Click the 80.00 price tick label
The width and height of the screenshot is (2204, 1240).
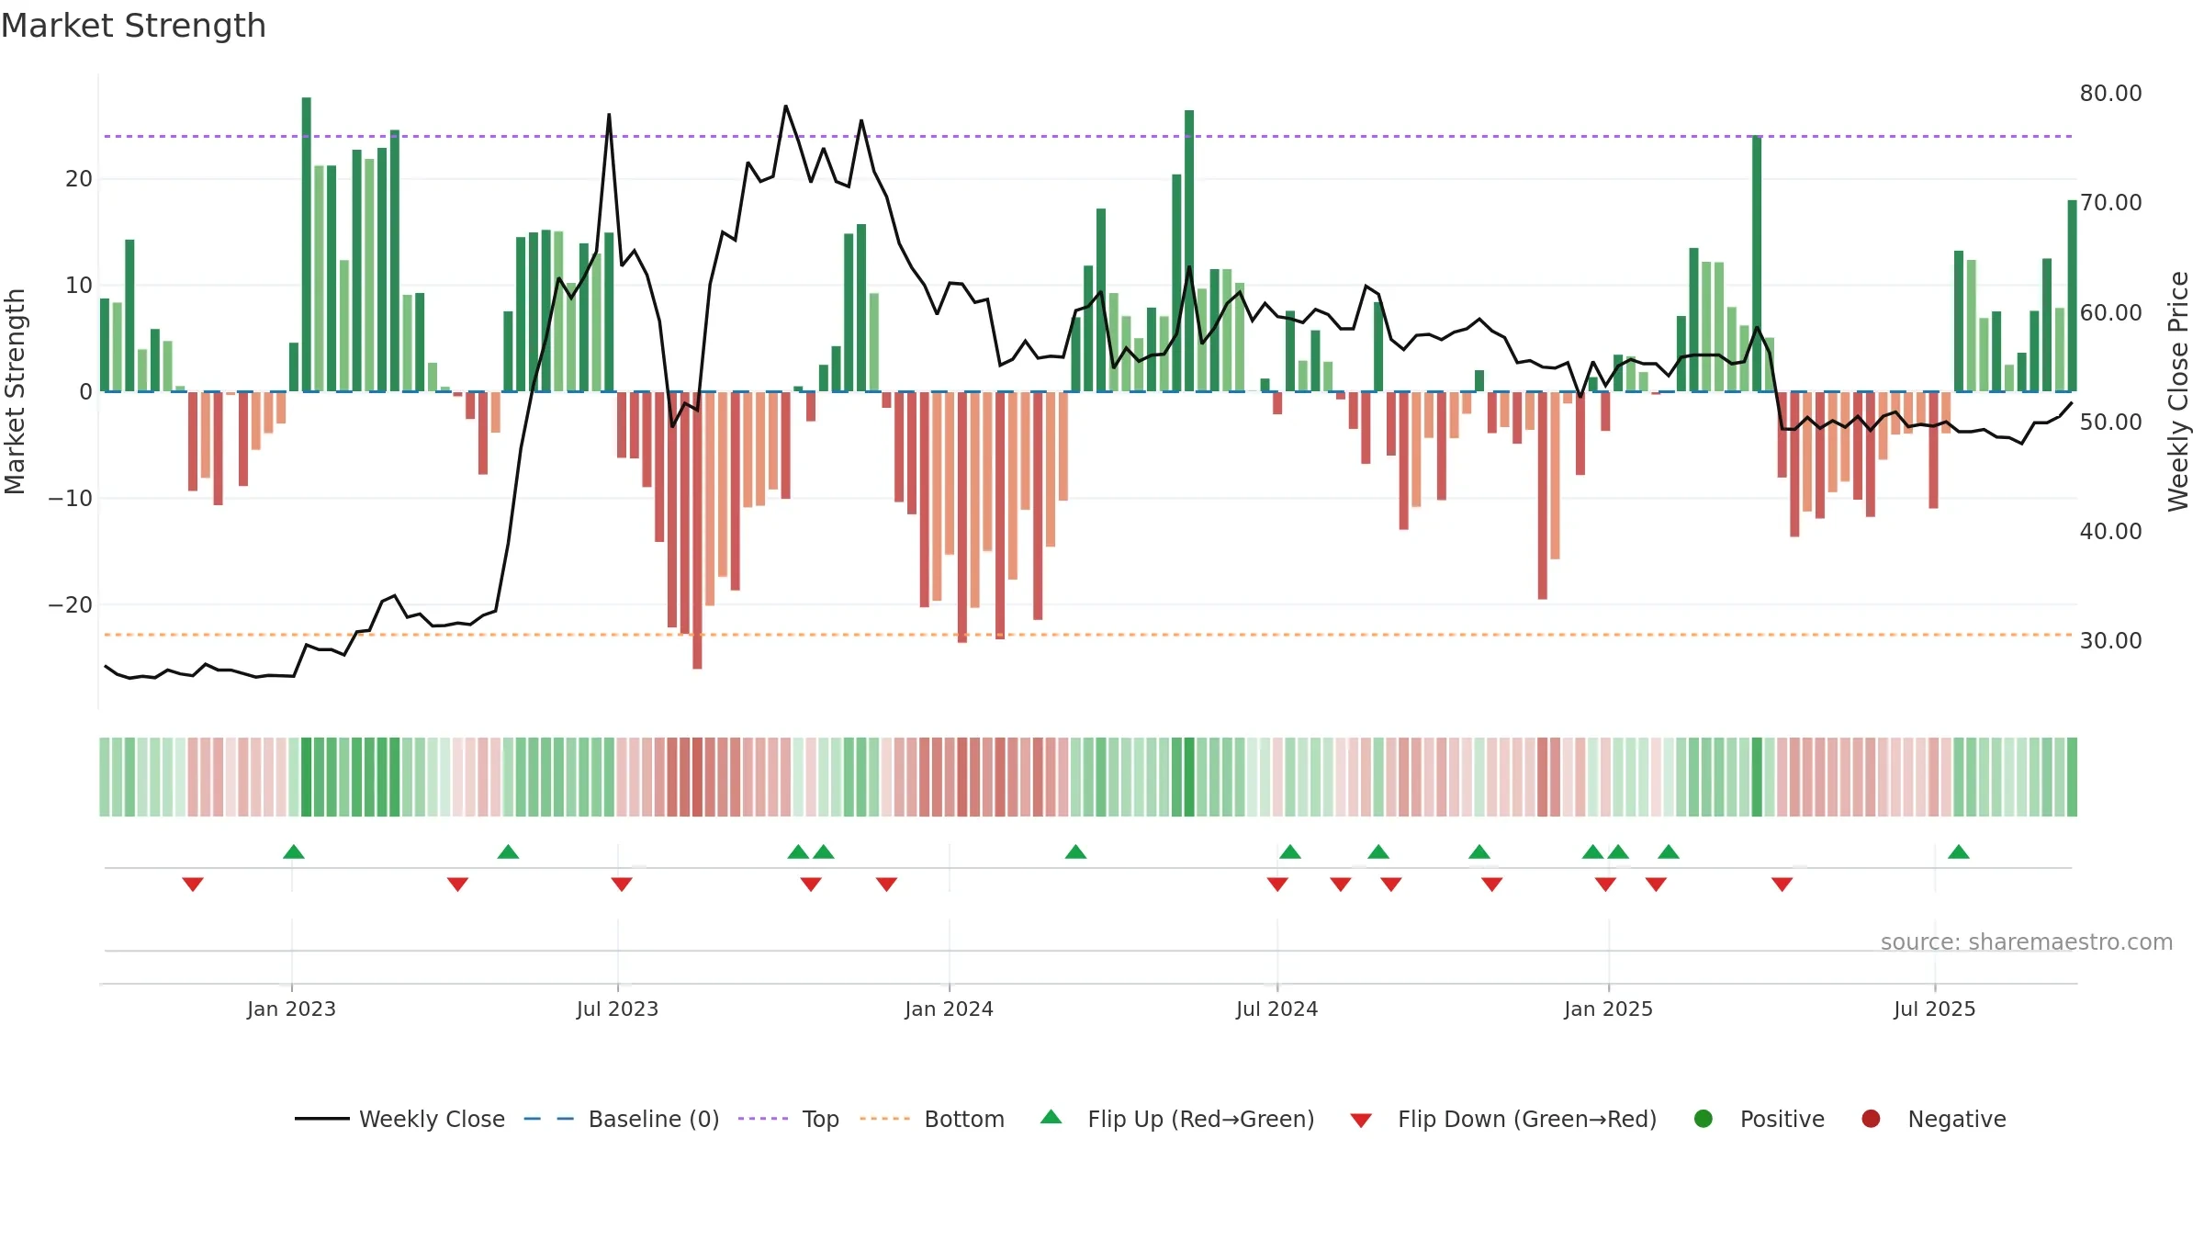[x=2110, y=93]
